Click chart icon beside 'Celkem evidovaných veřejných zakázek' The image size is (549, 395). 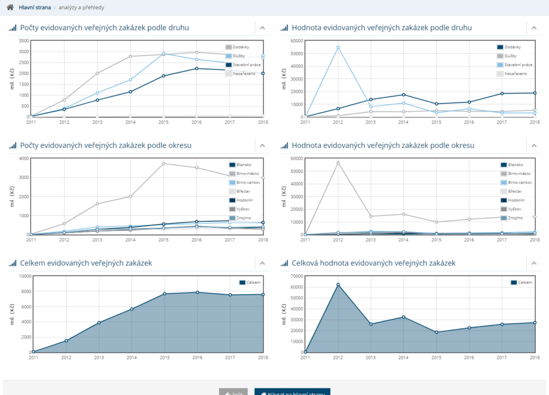pyautogui.click(x=13, y=264)
